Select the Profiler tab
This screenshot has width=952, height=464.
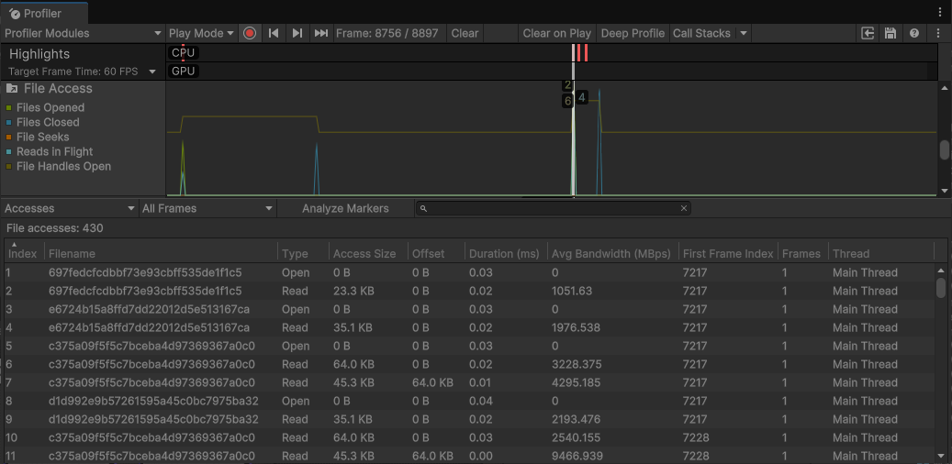point(43,13)
